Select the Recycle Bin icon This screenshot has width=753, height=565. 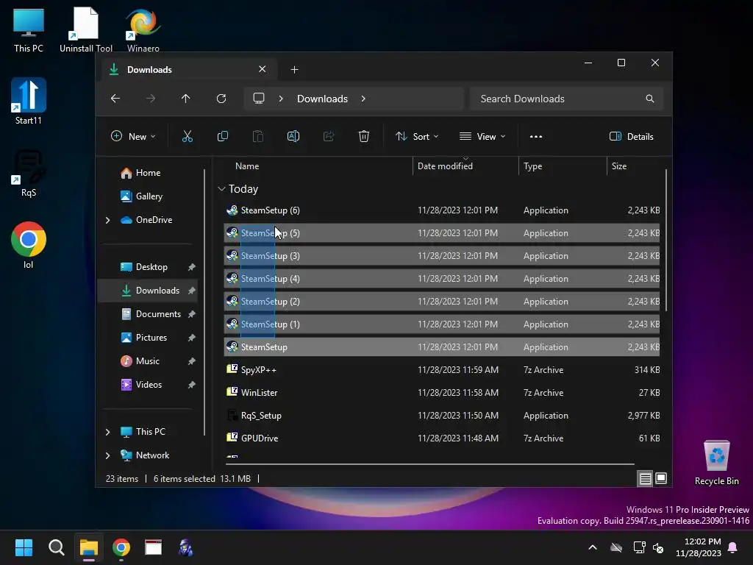click(x=716, y=462)
